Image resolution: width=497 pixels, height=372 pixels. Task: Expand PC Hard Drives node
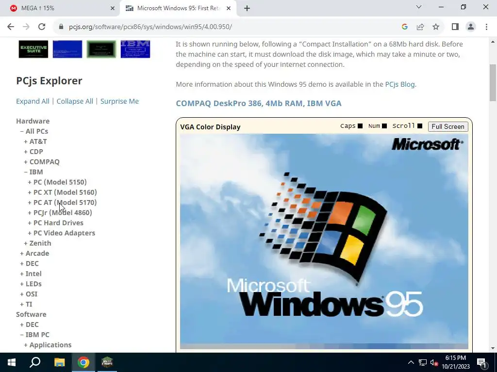click(55, 223)
